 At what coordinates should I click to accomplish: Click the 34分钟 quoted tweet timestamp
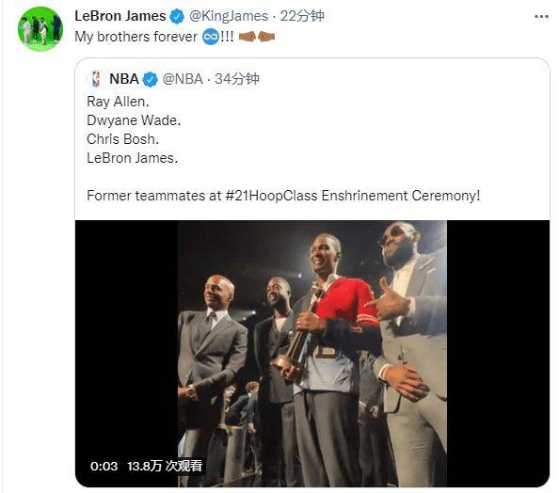[x=237, y=79]
